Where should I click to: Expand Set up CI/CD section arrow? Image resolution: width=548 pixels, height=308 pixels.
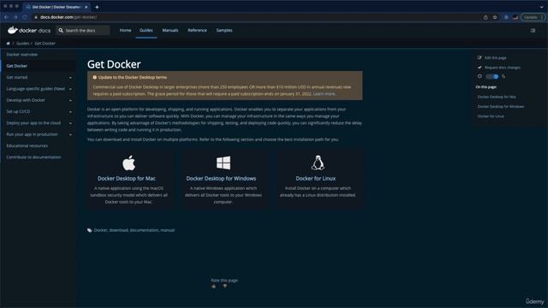(70, 112)
